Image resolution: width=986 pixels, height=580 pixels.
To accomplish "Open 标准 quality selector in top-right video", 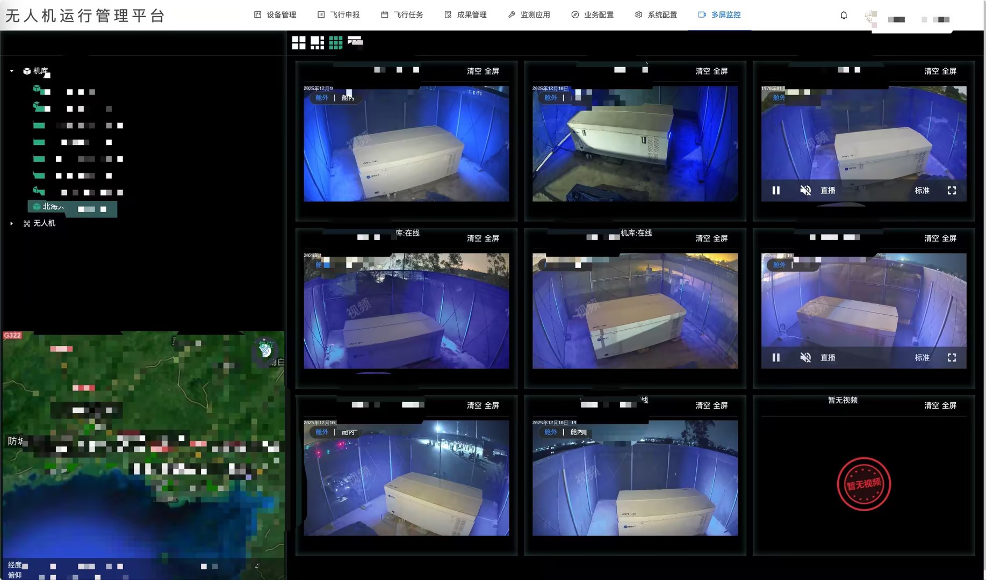I will pos(922,191).
